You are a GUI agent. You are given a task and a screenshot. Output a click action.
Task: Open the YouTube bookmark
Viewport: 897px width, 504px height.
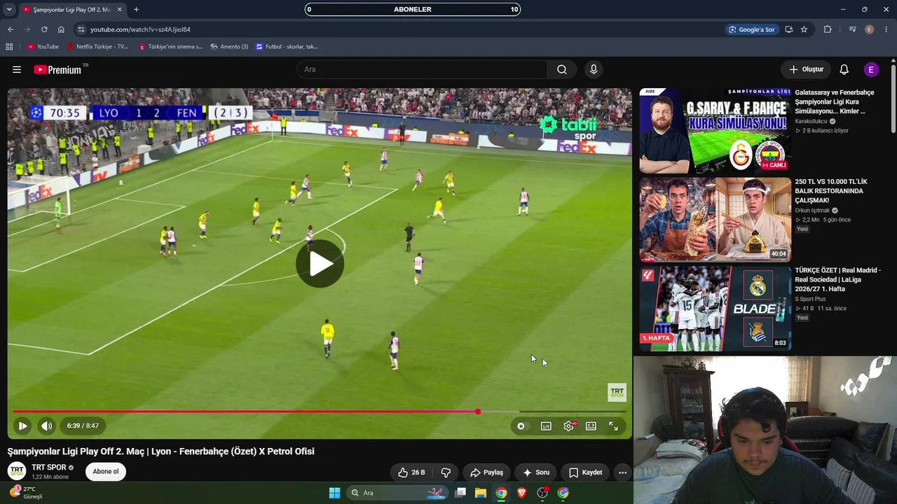pos(43,47)
